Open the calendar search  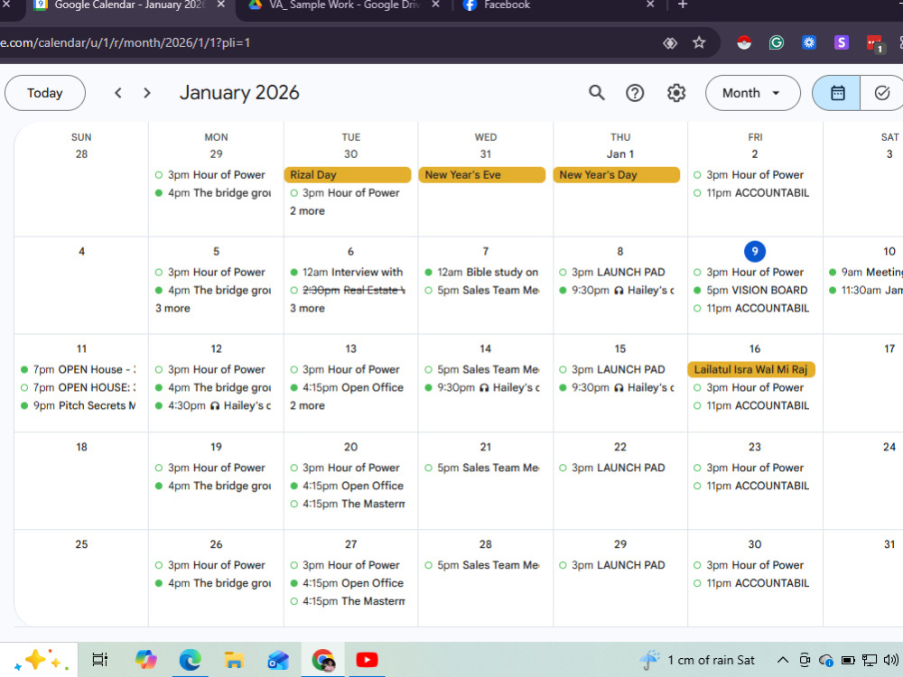597,93
